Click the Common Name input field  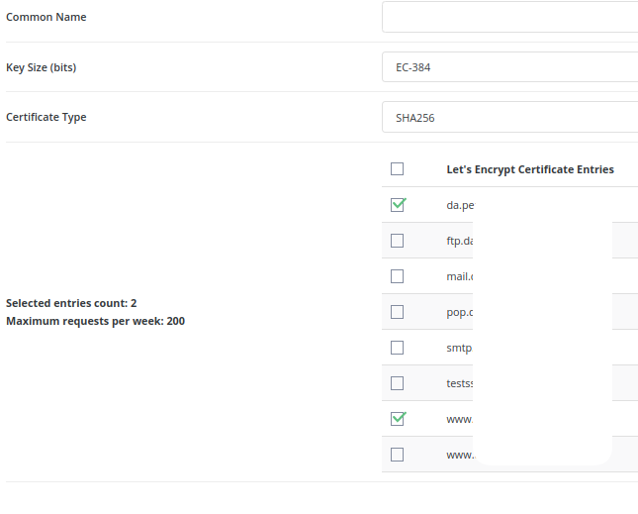[x=509, y=17]
